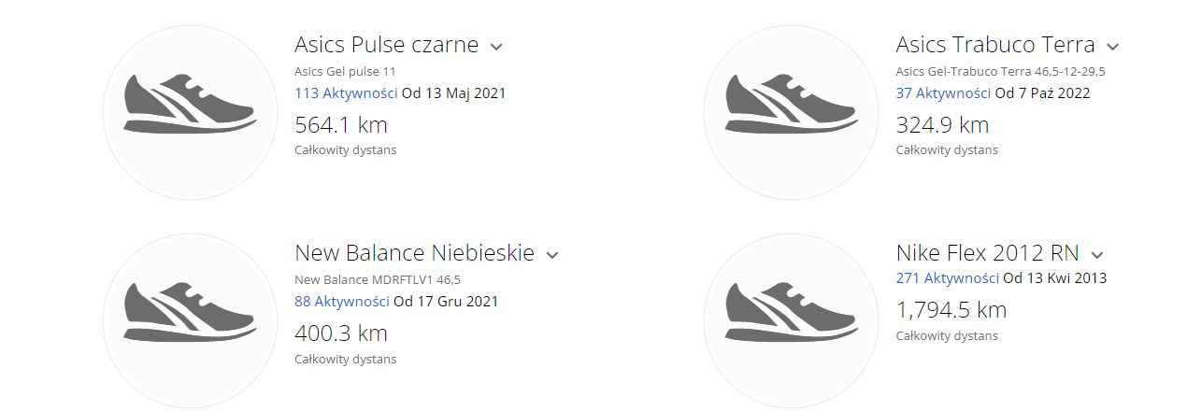Open the 37 Aktywności link
Screen dimensions: 1187x411
pyautogui.click(x=944, y=93)
